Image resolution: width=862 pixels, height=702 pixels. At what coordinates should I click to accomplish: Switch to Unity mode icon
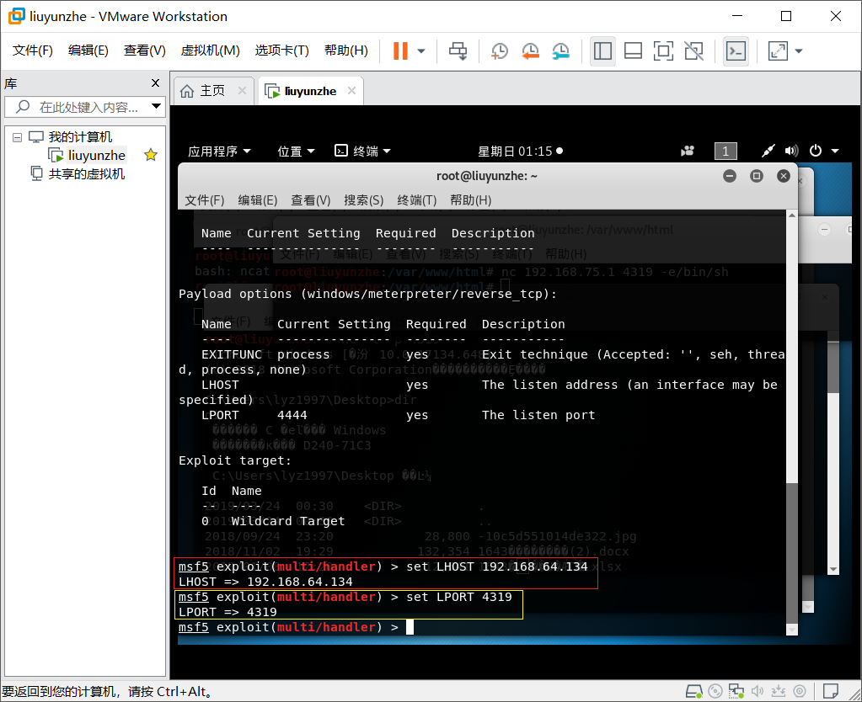point(693,51)
